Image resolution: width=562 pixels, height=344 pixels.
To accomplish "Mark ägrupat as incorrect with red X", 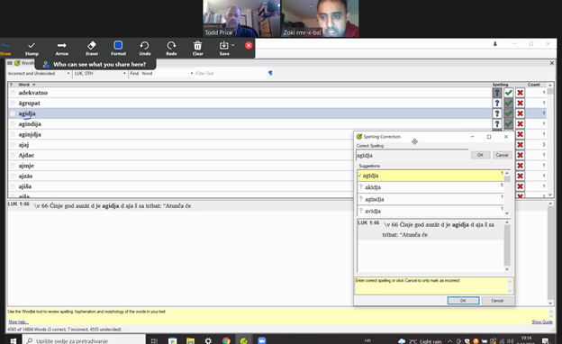I will coord(520,104).
